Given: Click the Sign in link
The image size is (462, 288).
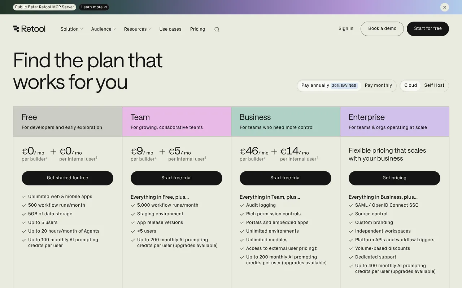Looking at the screenshot, I should point(346,28).
